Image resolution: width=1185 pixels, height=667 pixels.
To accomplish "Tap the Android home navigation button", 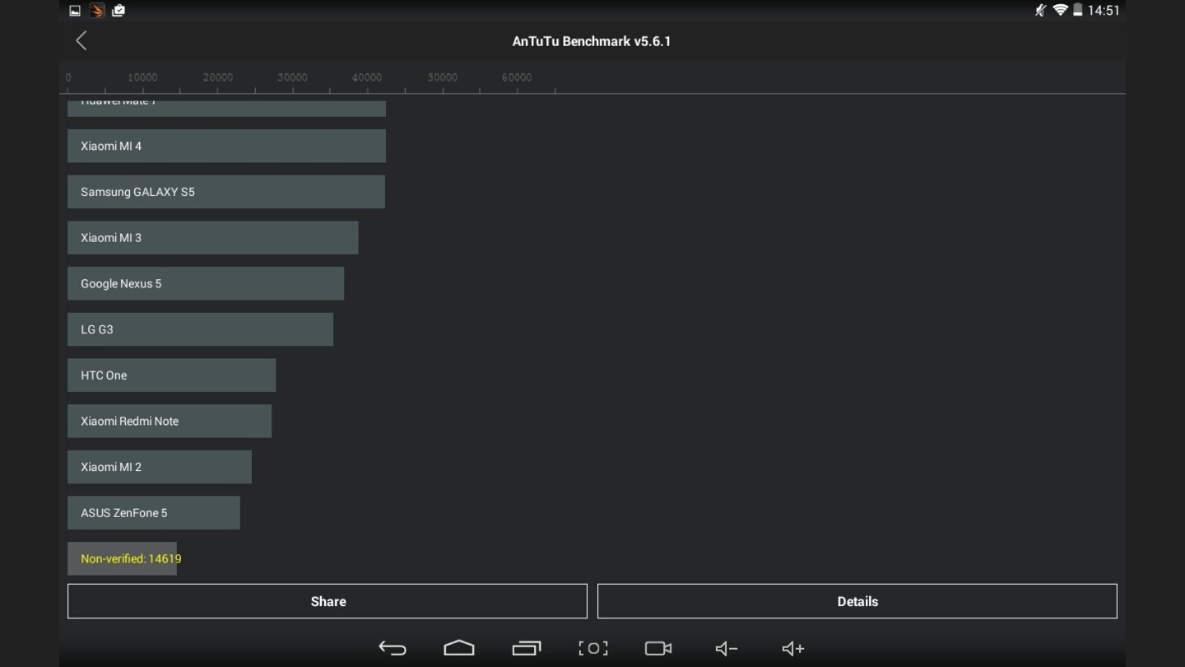I will (x=459, y=648).
